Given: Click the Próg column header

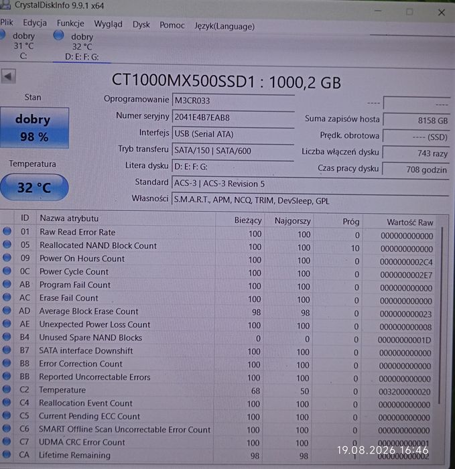Looking at the screenshot, I should click(338, 221).
